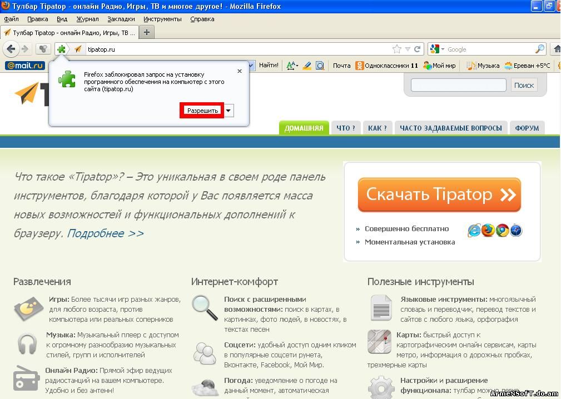
Task: Open Музыка from the toolbar
Action: point(483,66)
